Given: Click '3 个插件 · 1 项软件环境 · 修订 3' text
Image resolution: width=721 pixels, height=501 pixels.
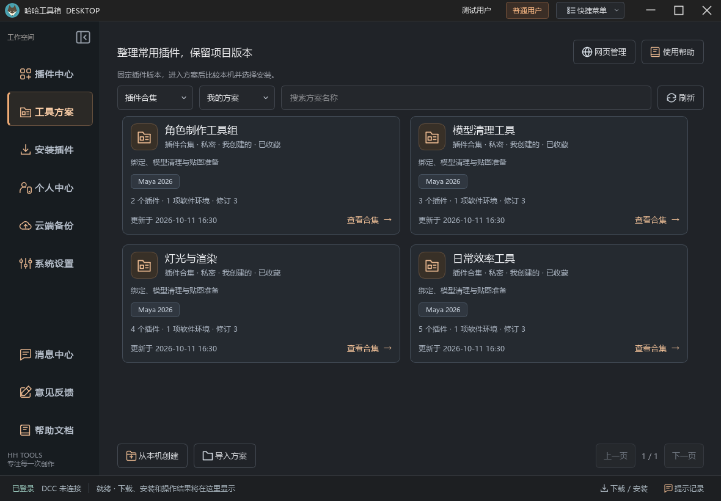Looking at the screenshot, I should (472, 201).
